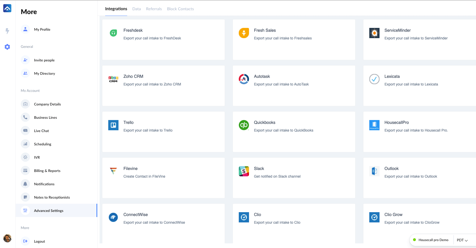Screen dimensions: 476x248
Task: Click the Live Chat bubble icon
Action: (25, 131)
